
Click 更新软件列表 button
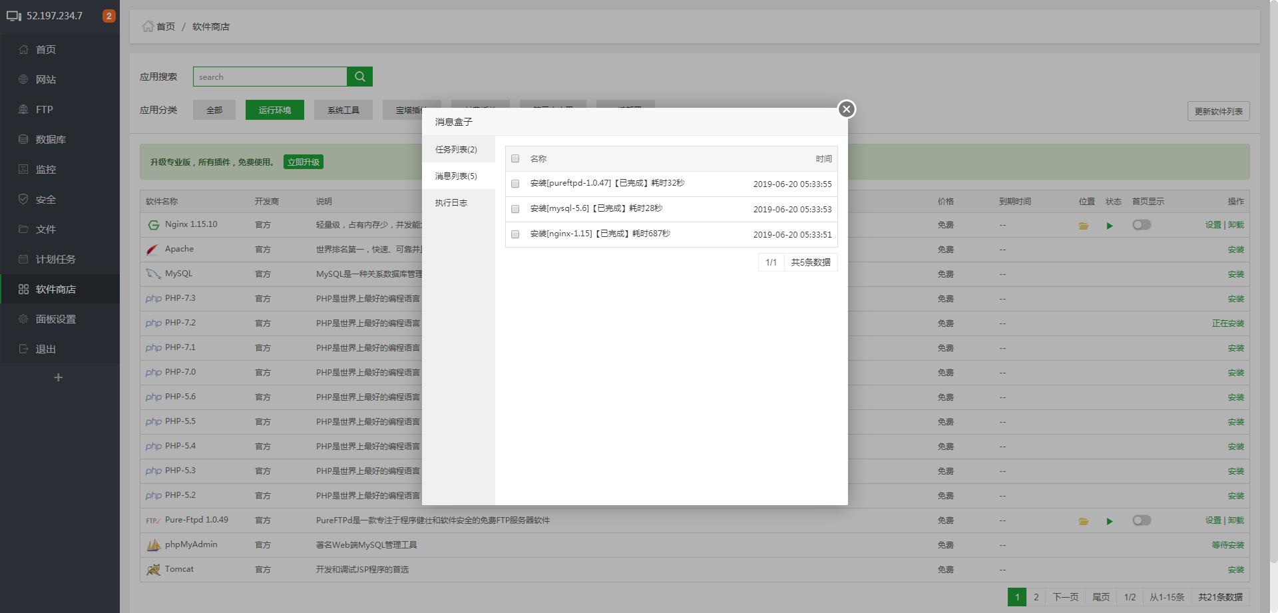(x=1217, y=111)
